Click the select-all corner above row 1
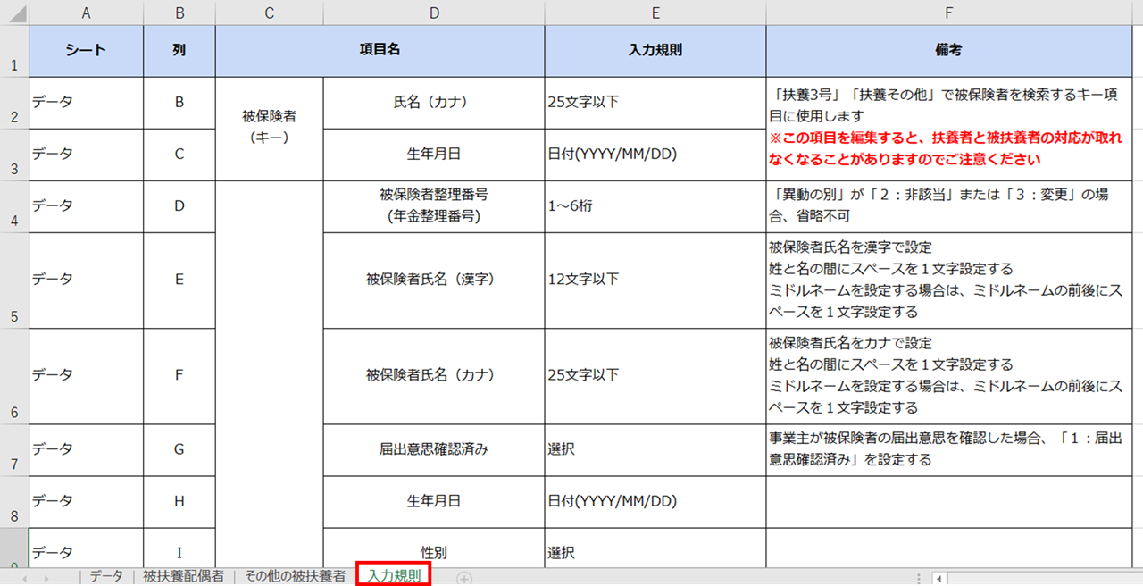 pyautogui.click(x=14, y=13)
